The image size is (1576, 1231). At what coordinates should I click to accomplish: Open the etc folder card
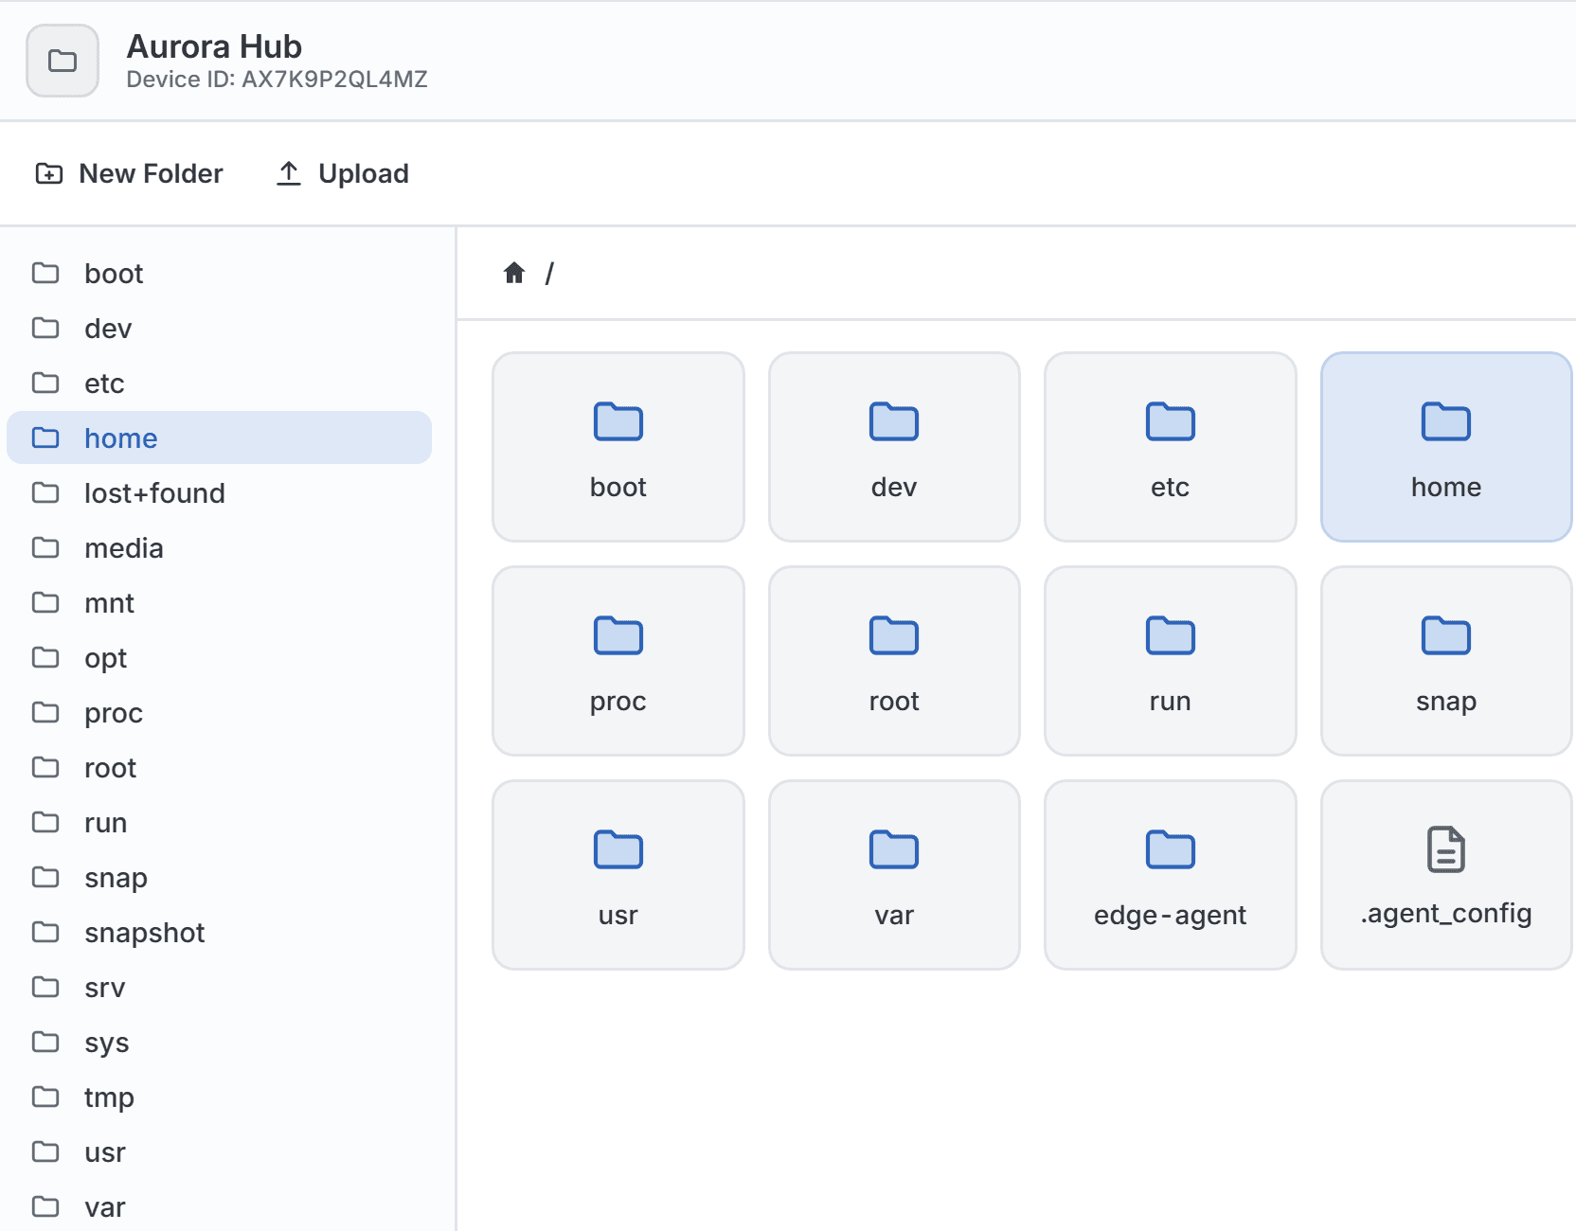(1171, 447)
